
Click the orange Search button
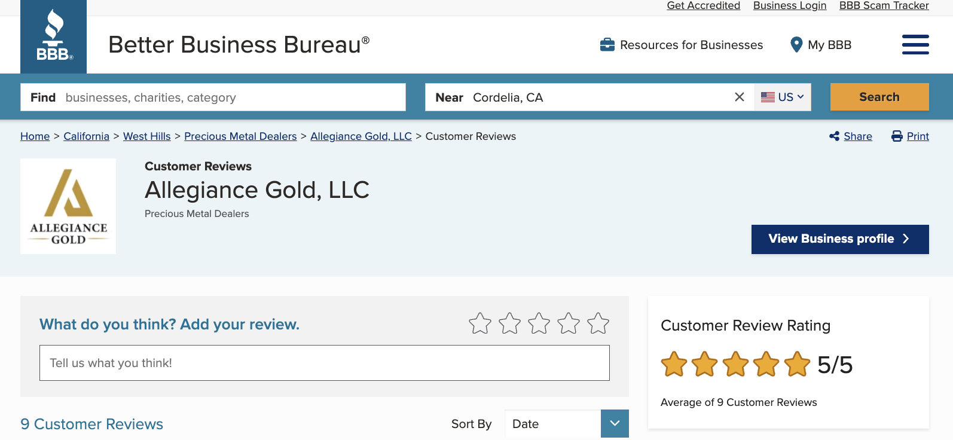tap(879, 97)
